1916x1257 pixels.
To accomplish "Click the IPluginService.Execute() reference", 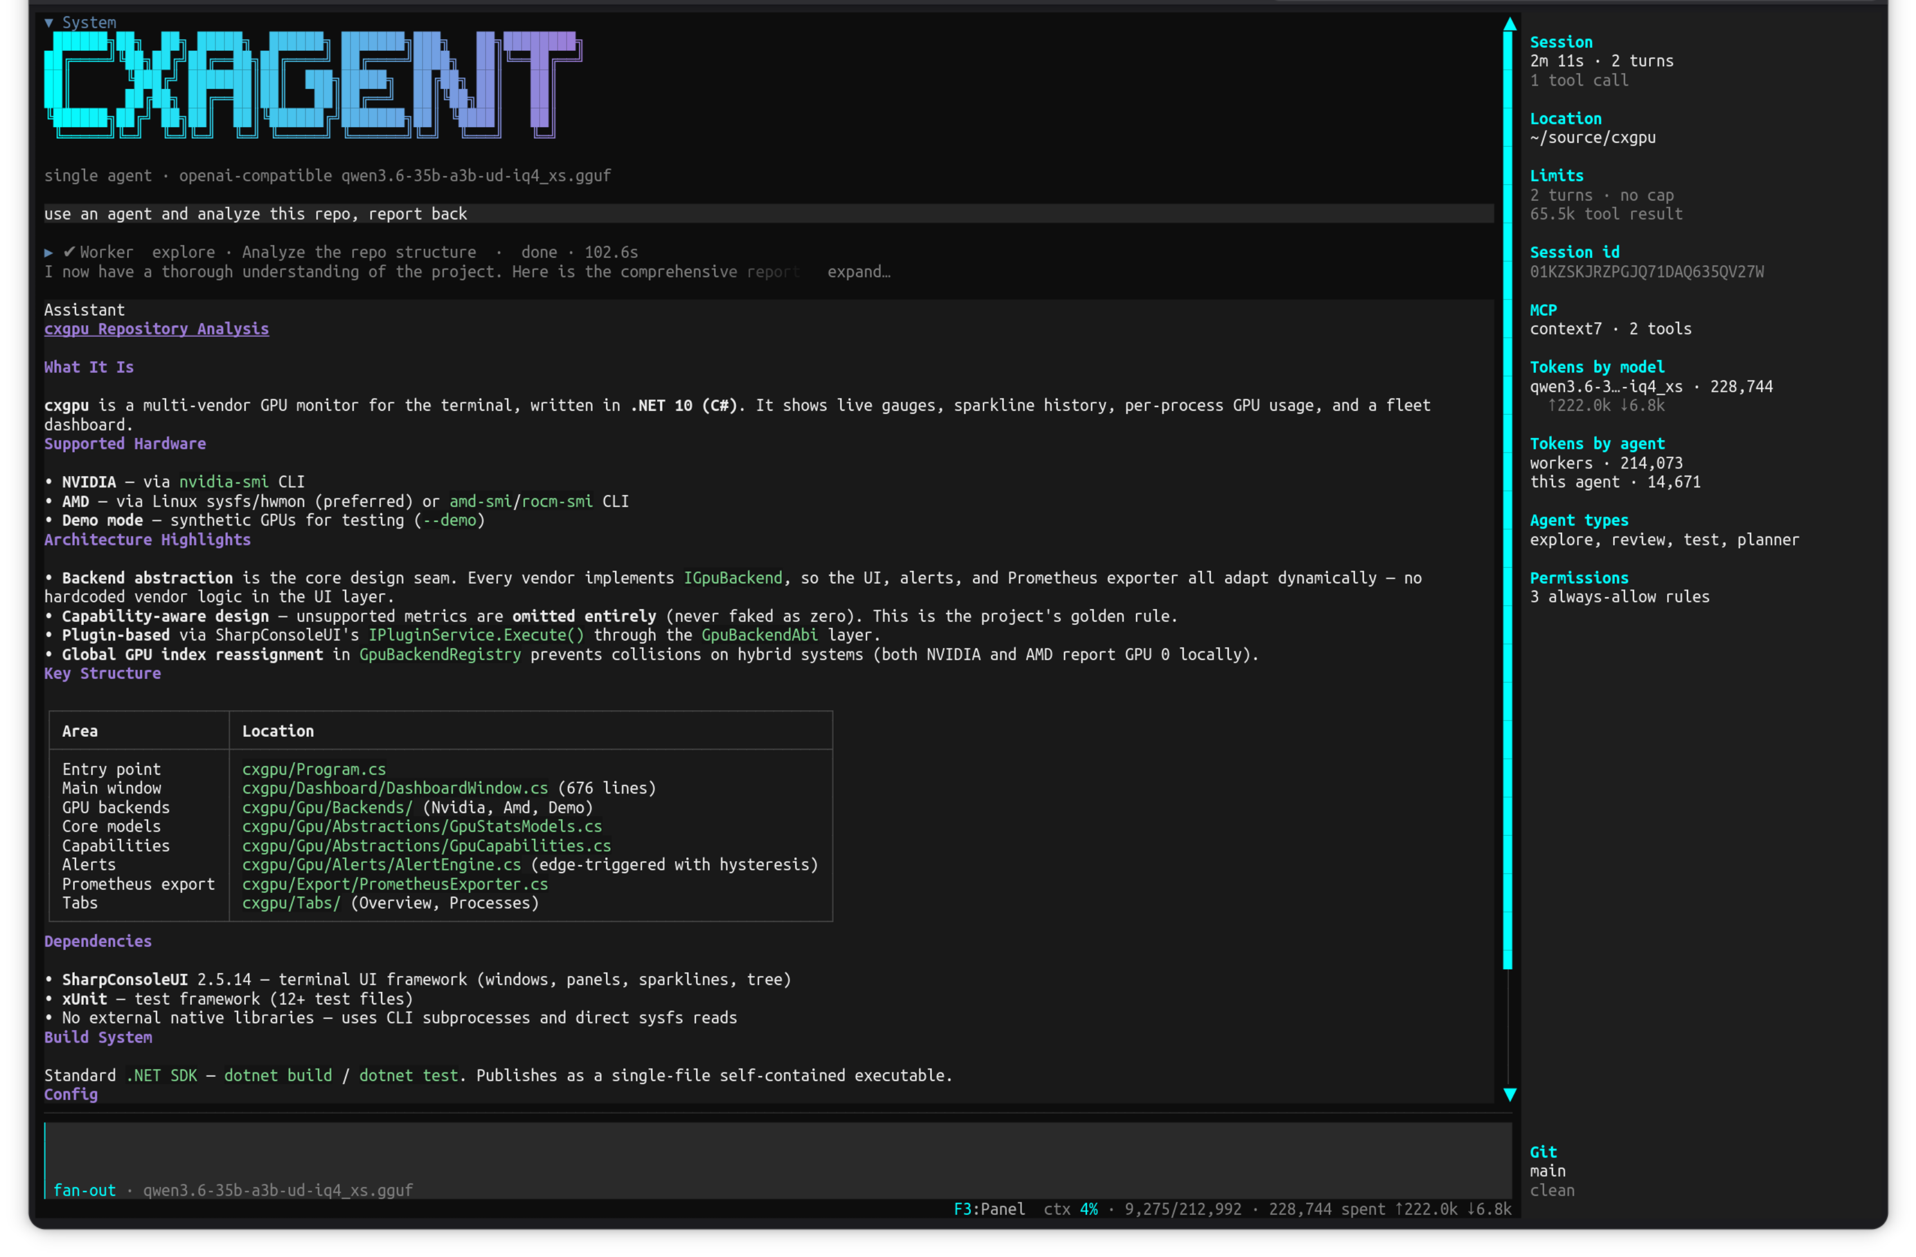I will tap(476, 634).
